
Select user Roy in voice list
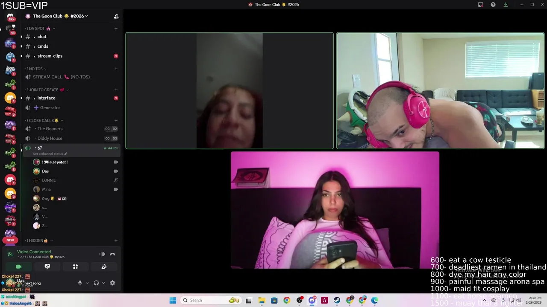pos(75,198)
